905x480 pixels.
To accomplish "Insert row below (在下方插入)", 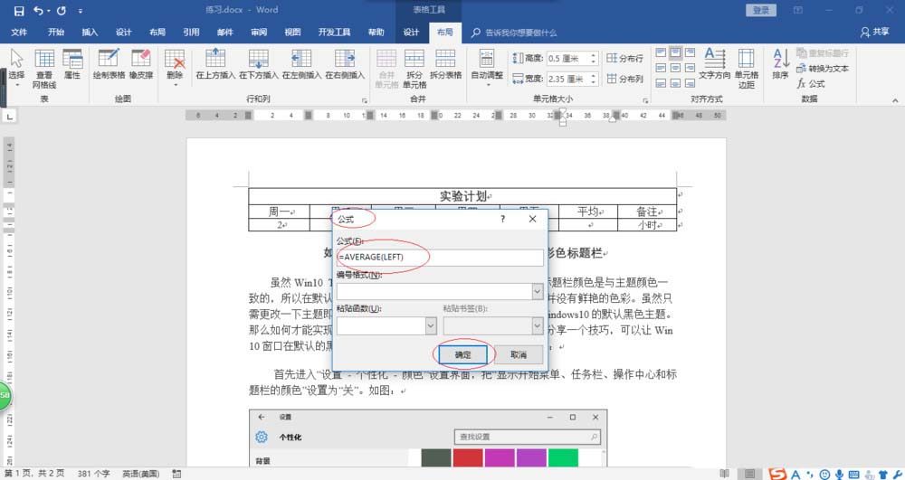I will pos(258,64).
